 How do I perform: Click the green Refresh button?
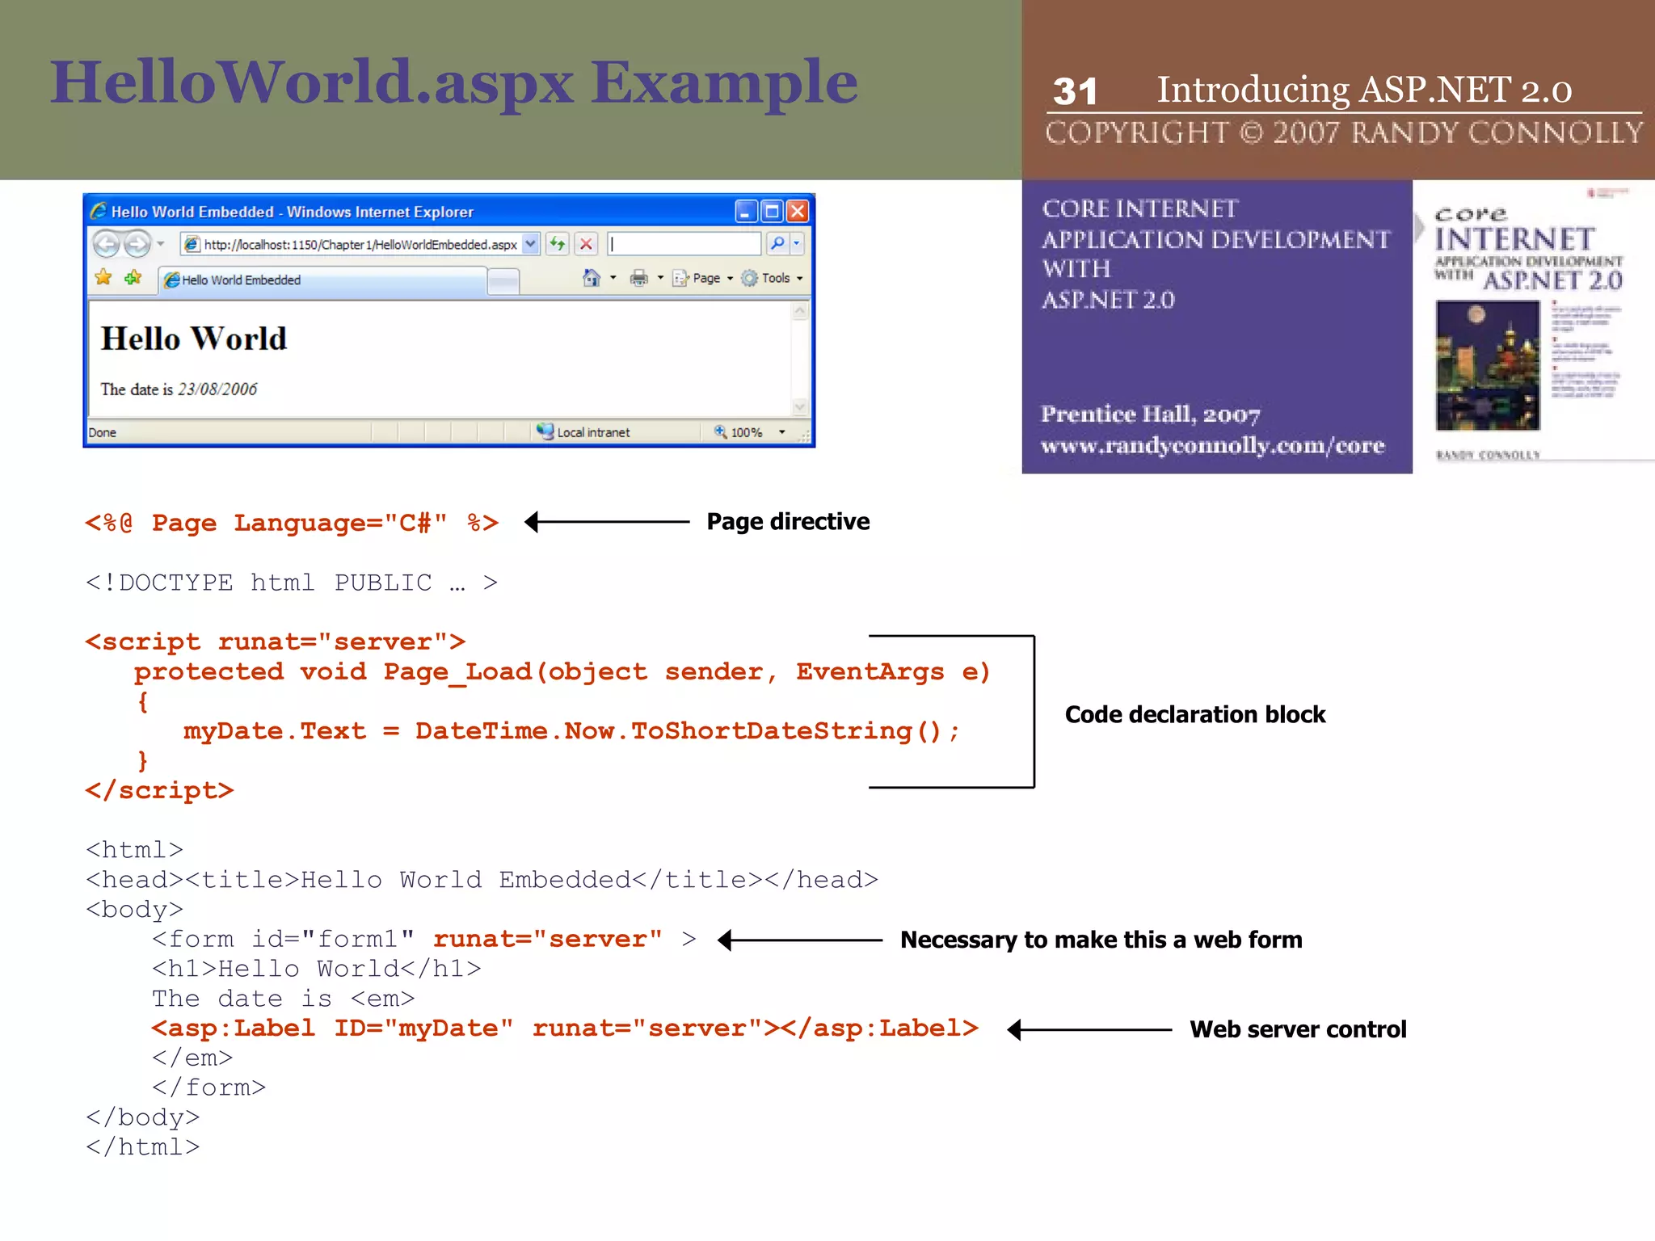click(x=558, y=243)
